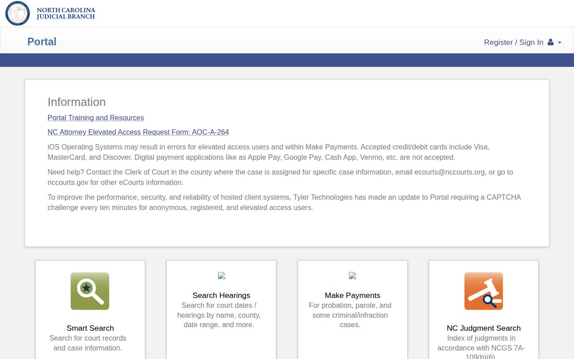The image size is (574, 359).
Task: Click 'For probation, parole' description text
Action: 350,315
